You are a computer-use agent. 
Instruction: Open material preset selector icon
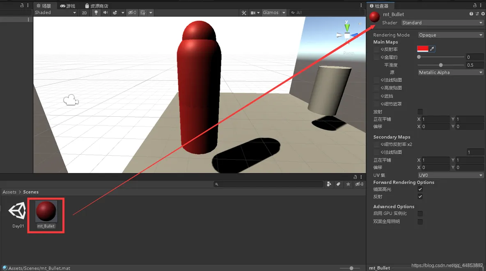tap(477, 14)
